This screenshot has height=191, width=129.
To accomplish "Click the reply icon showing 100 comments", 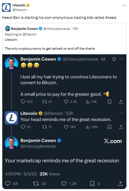I will tap(23, 102).
